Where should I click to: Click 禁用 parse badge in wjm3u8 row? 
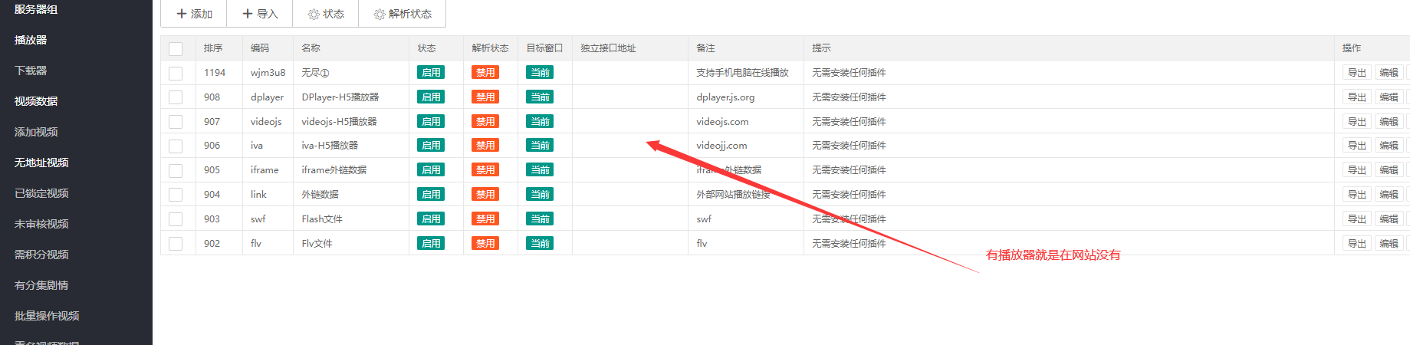tap(485, 73)
